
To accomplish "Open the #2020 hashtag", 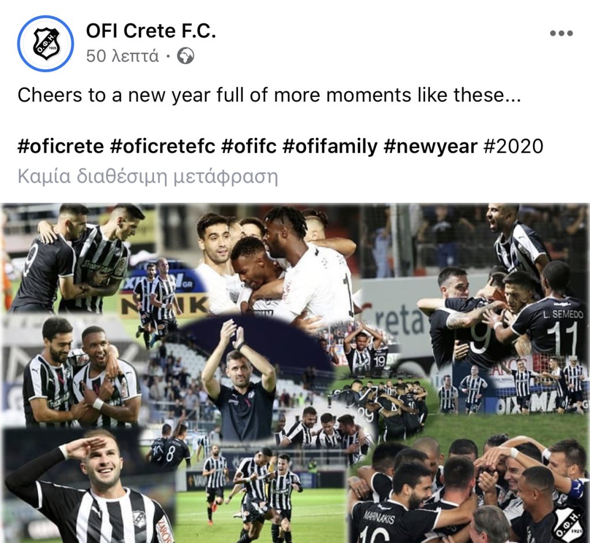I will [x=513, y=146].
